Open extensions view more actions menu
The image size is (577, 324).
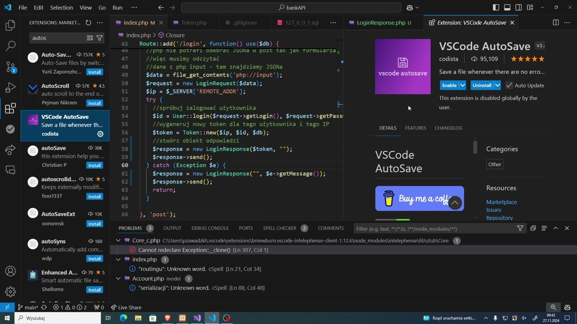tap(100, 22)
